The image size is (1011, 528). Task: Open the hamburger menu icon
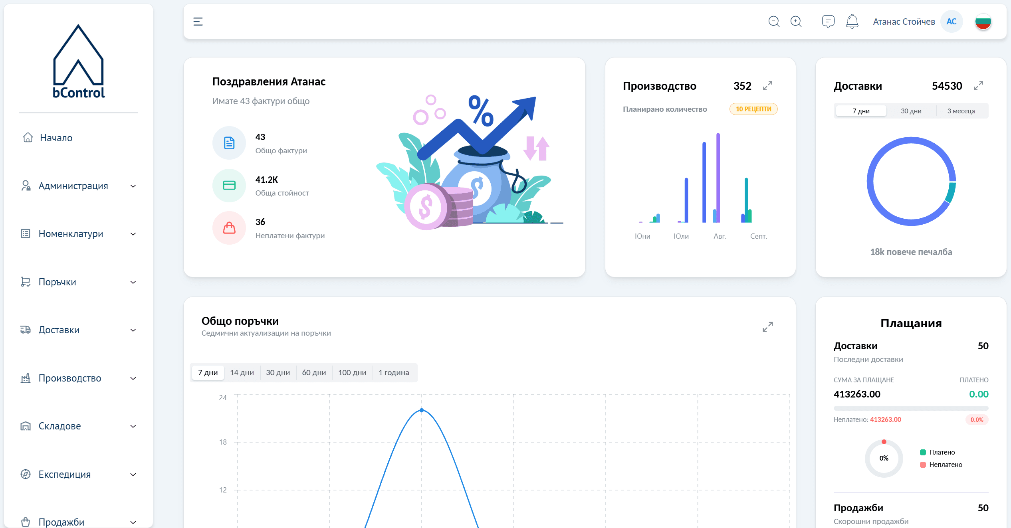[198, 22]
